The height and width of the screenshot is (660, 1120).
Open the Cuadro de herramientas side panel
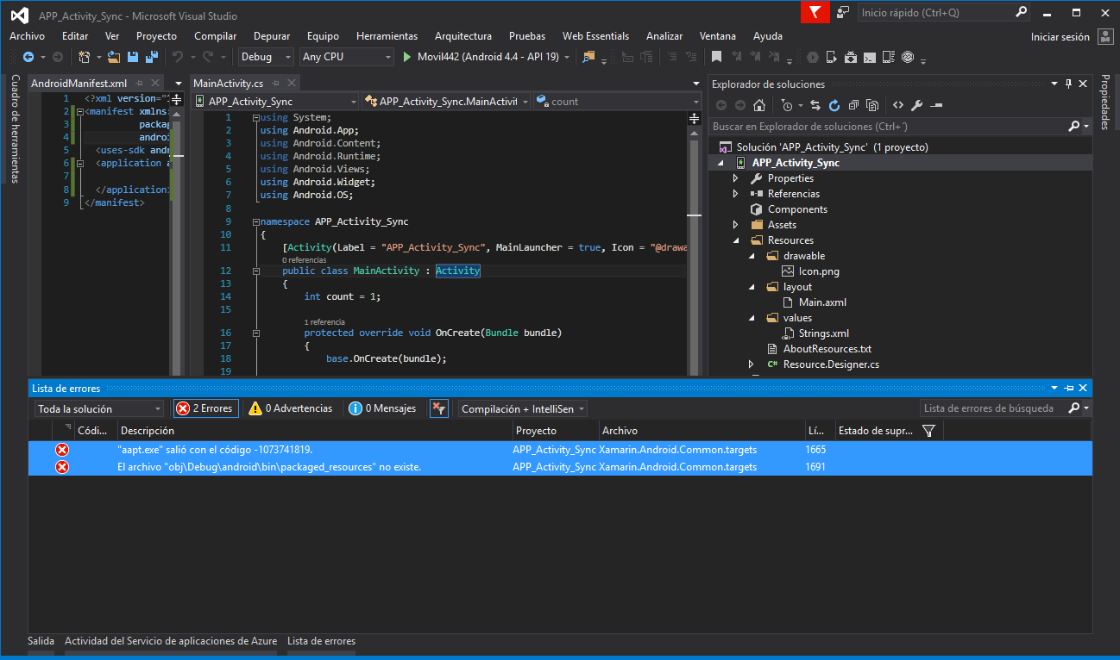15,128
